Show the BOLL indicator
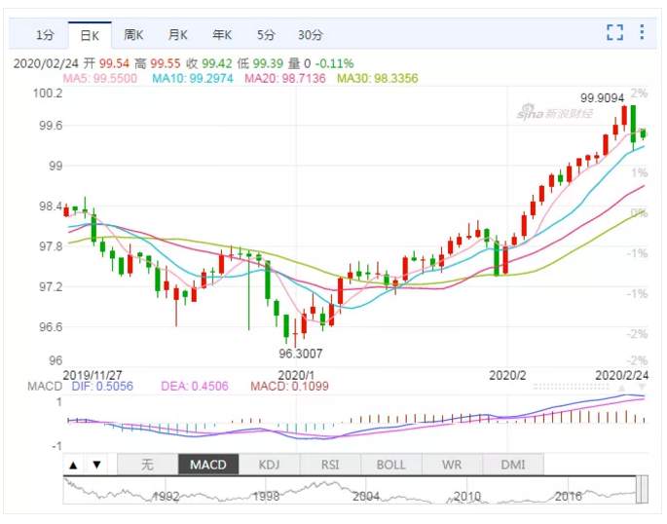Screen dimensions: 667x524 (x=390, y=465)
